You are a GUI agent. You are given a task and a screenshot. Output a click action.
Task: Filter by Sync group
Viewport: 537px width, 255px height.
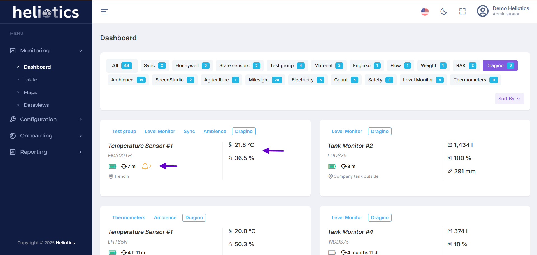point(155,65)
